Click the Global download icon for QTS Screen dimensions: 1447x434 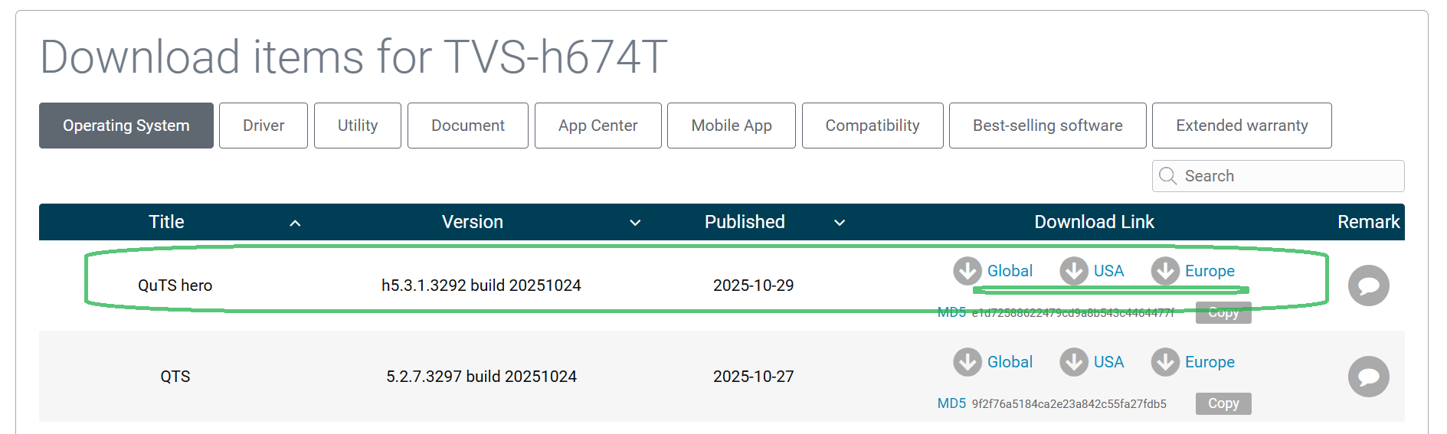967,362
